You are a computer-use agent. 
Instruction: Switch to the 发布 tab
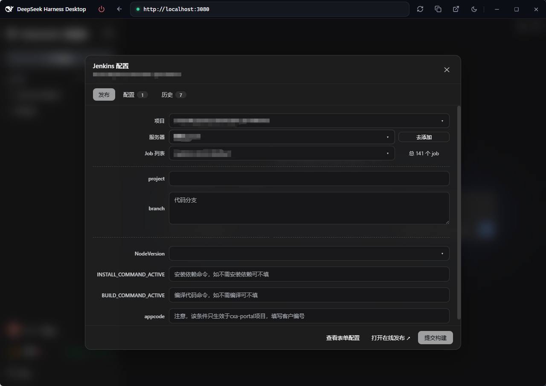pyautogui.click(x=104, y=95)
